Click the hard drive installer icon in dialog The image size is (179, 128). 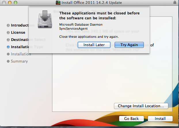tap(45, 19)
